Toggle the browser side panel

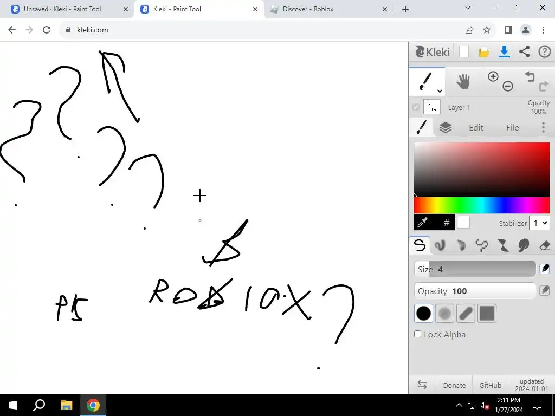(x=508, y=30)
